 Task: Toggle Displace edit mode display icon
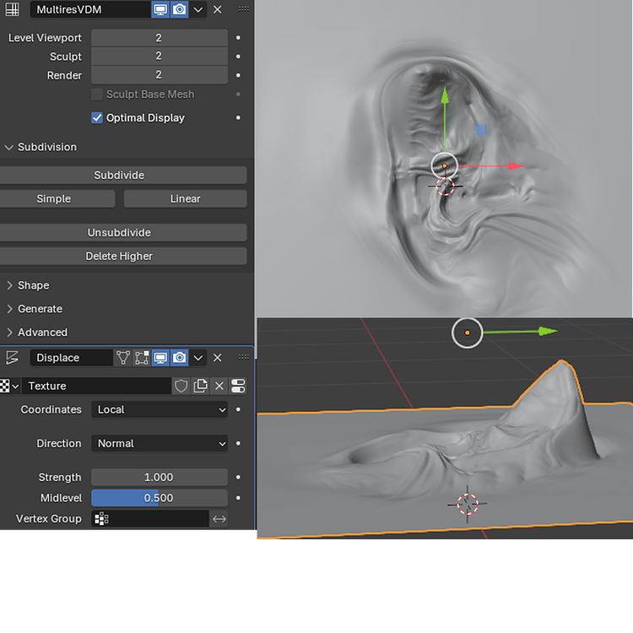coord(142,358)
